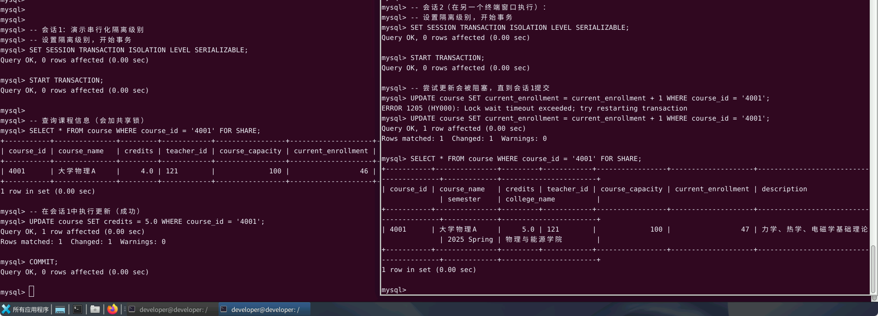Click the 'Rows matched: 1' line in right terminal
Screen dimensions: 878x316
[464, 139]
